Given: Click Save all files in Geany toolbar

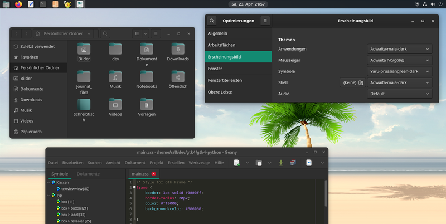Looking at the screenshot, I should pos(293,163).
